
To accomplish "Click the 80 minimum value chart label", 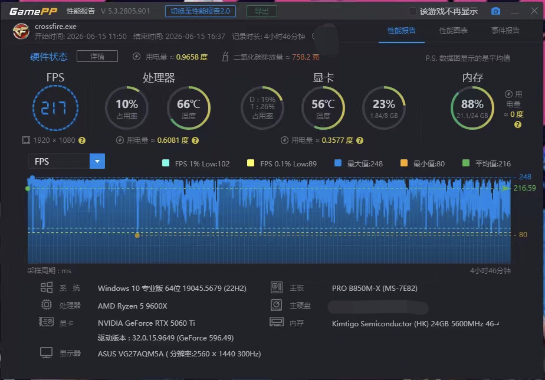I will (523, 235).
